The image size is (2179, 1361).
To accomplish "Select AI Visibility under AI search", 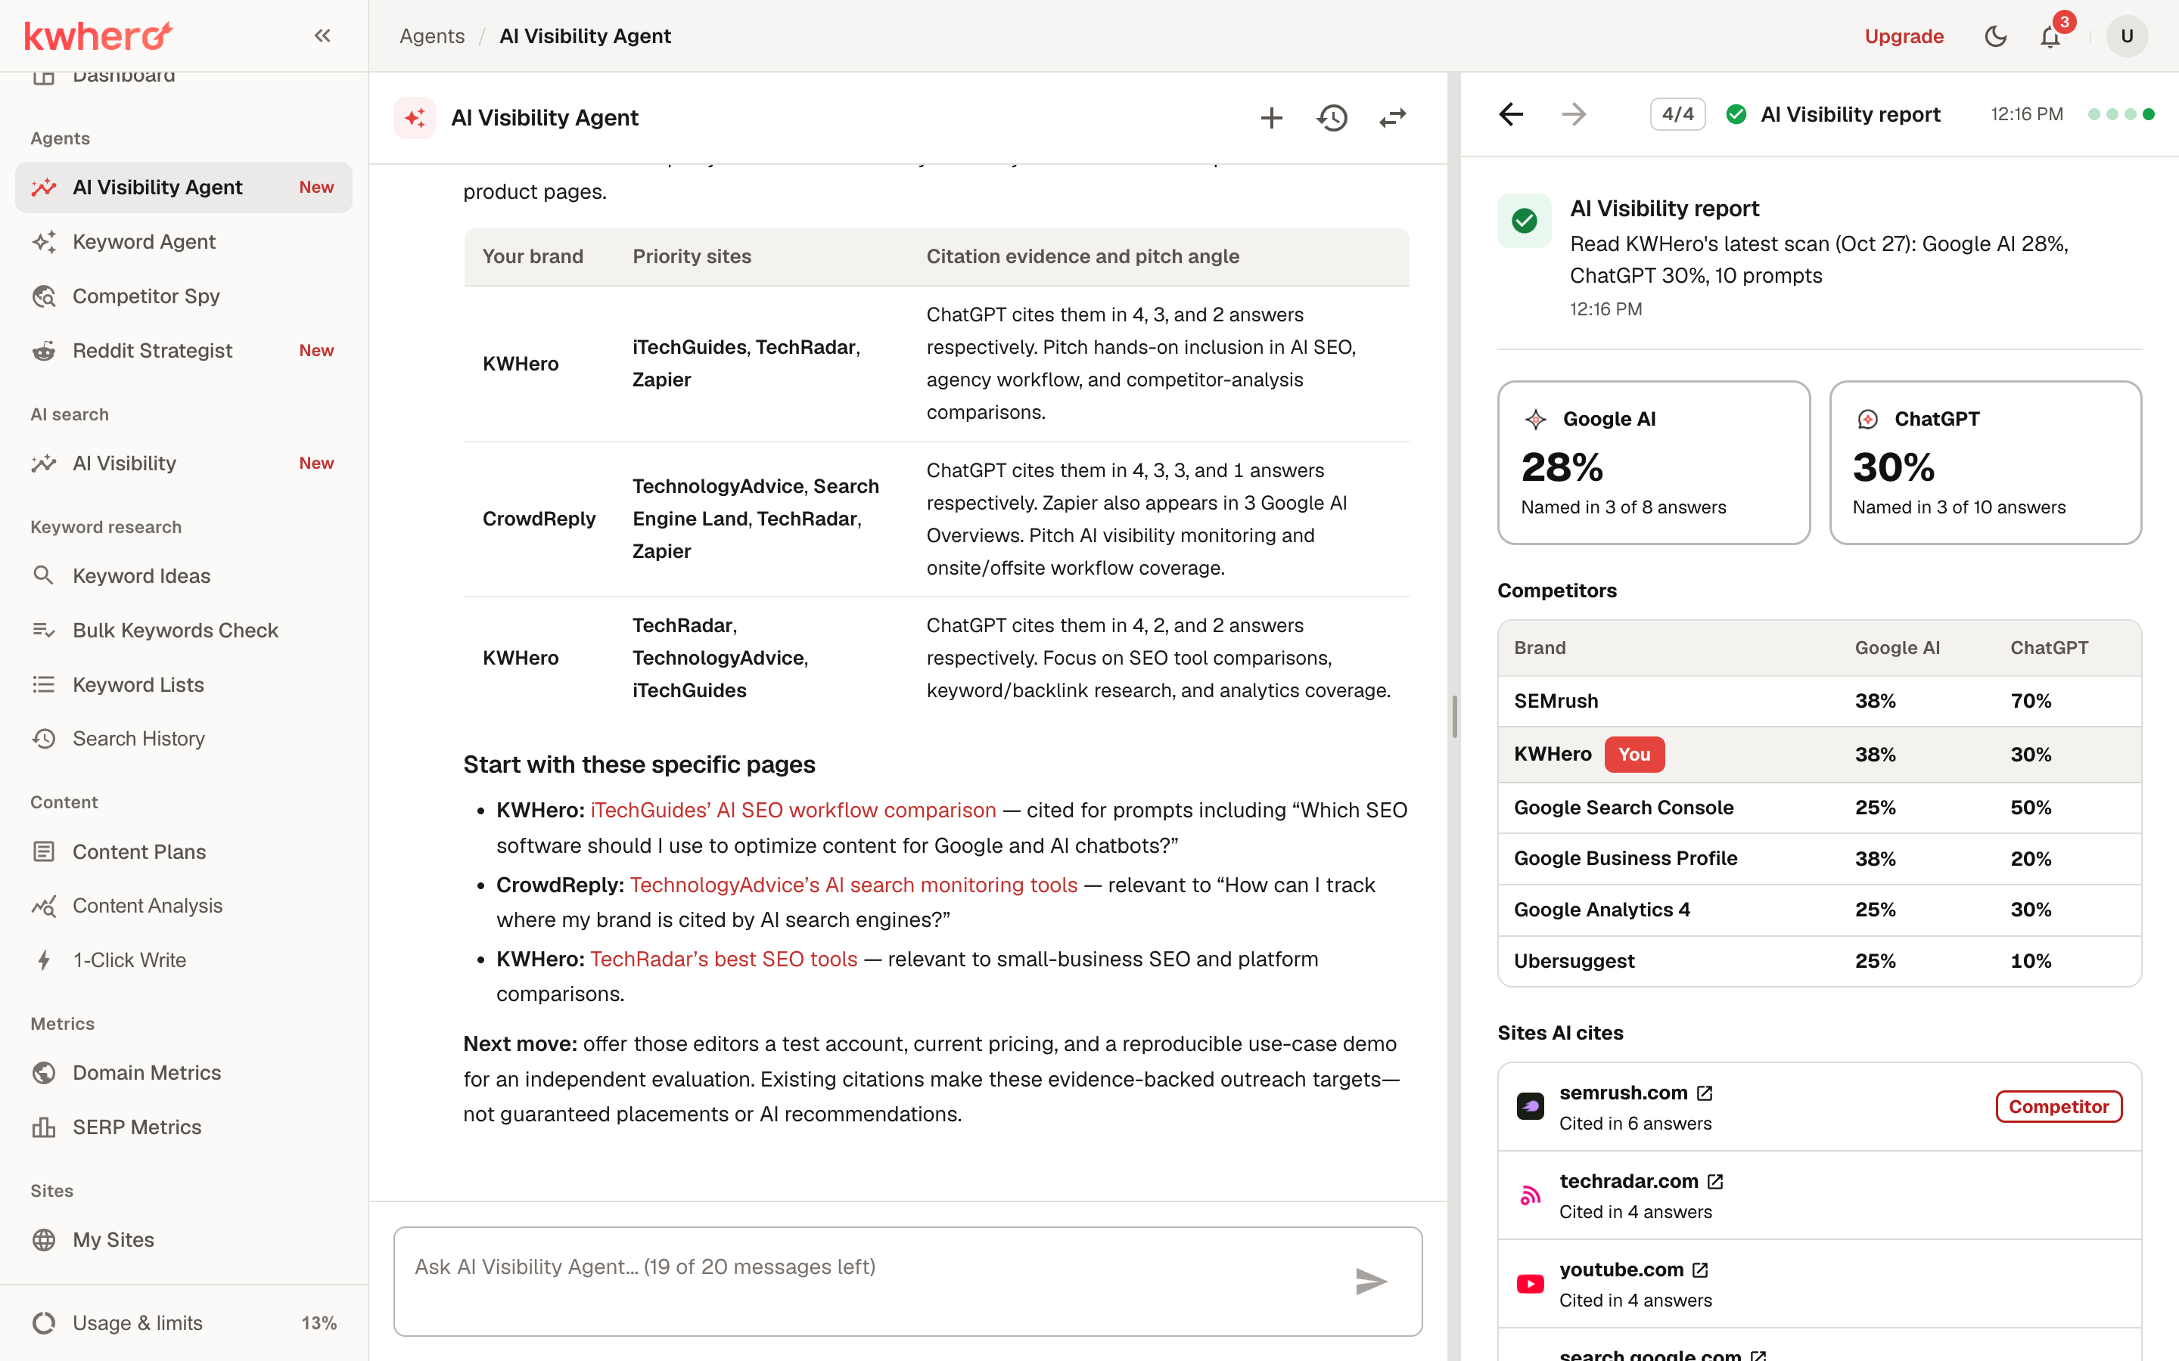I will 184,463.
